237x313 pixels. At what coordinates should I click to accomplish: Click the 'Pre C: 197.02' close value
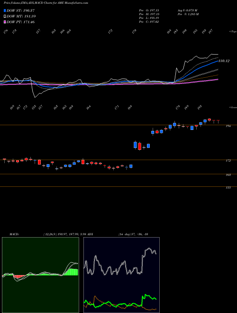click(149, 22)
